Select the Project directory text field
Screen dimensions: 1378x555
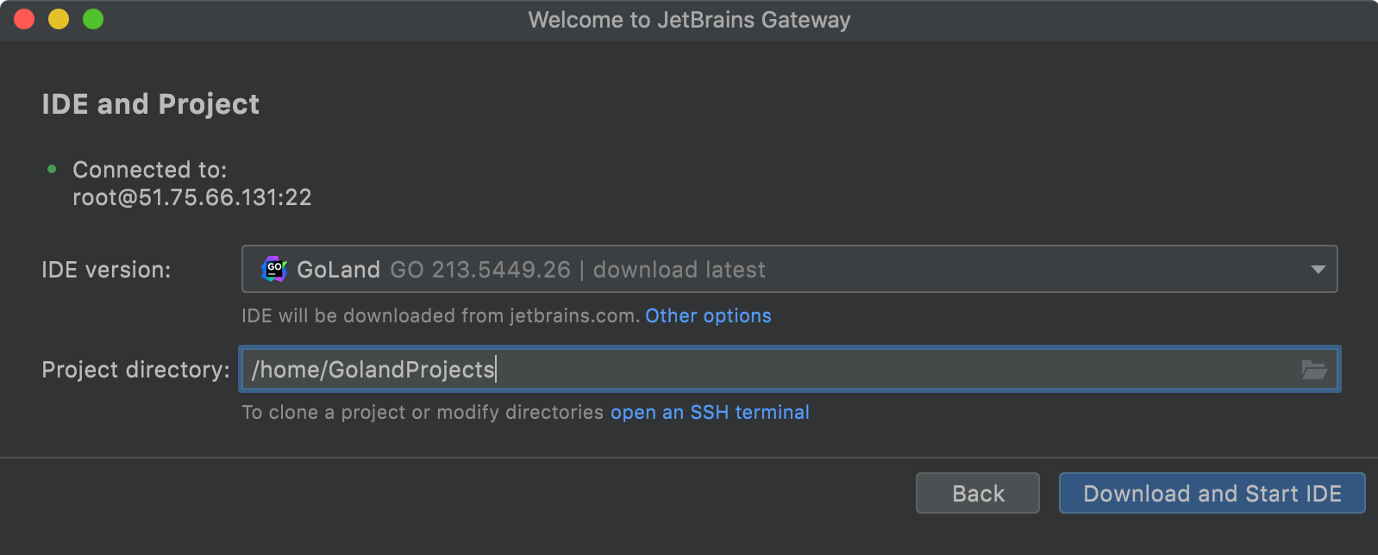point(604,370)
